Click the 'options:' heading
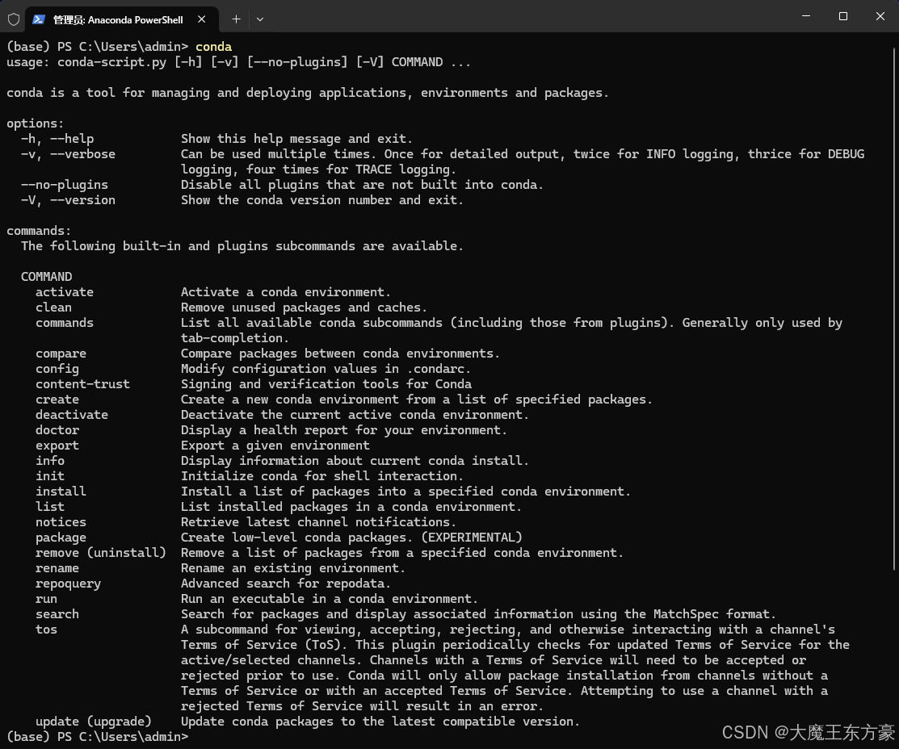 [36, 123]
